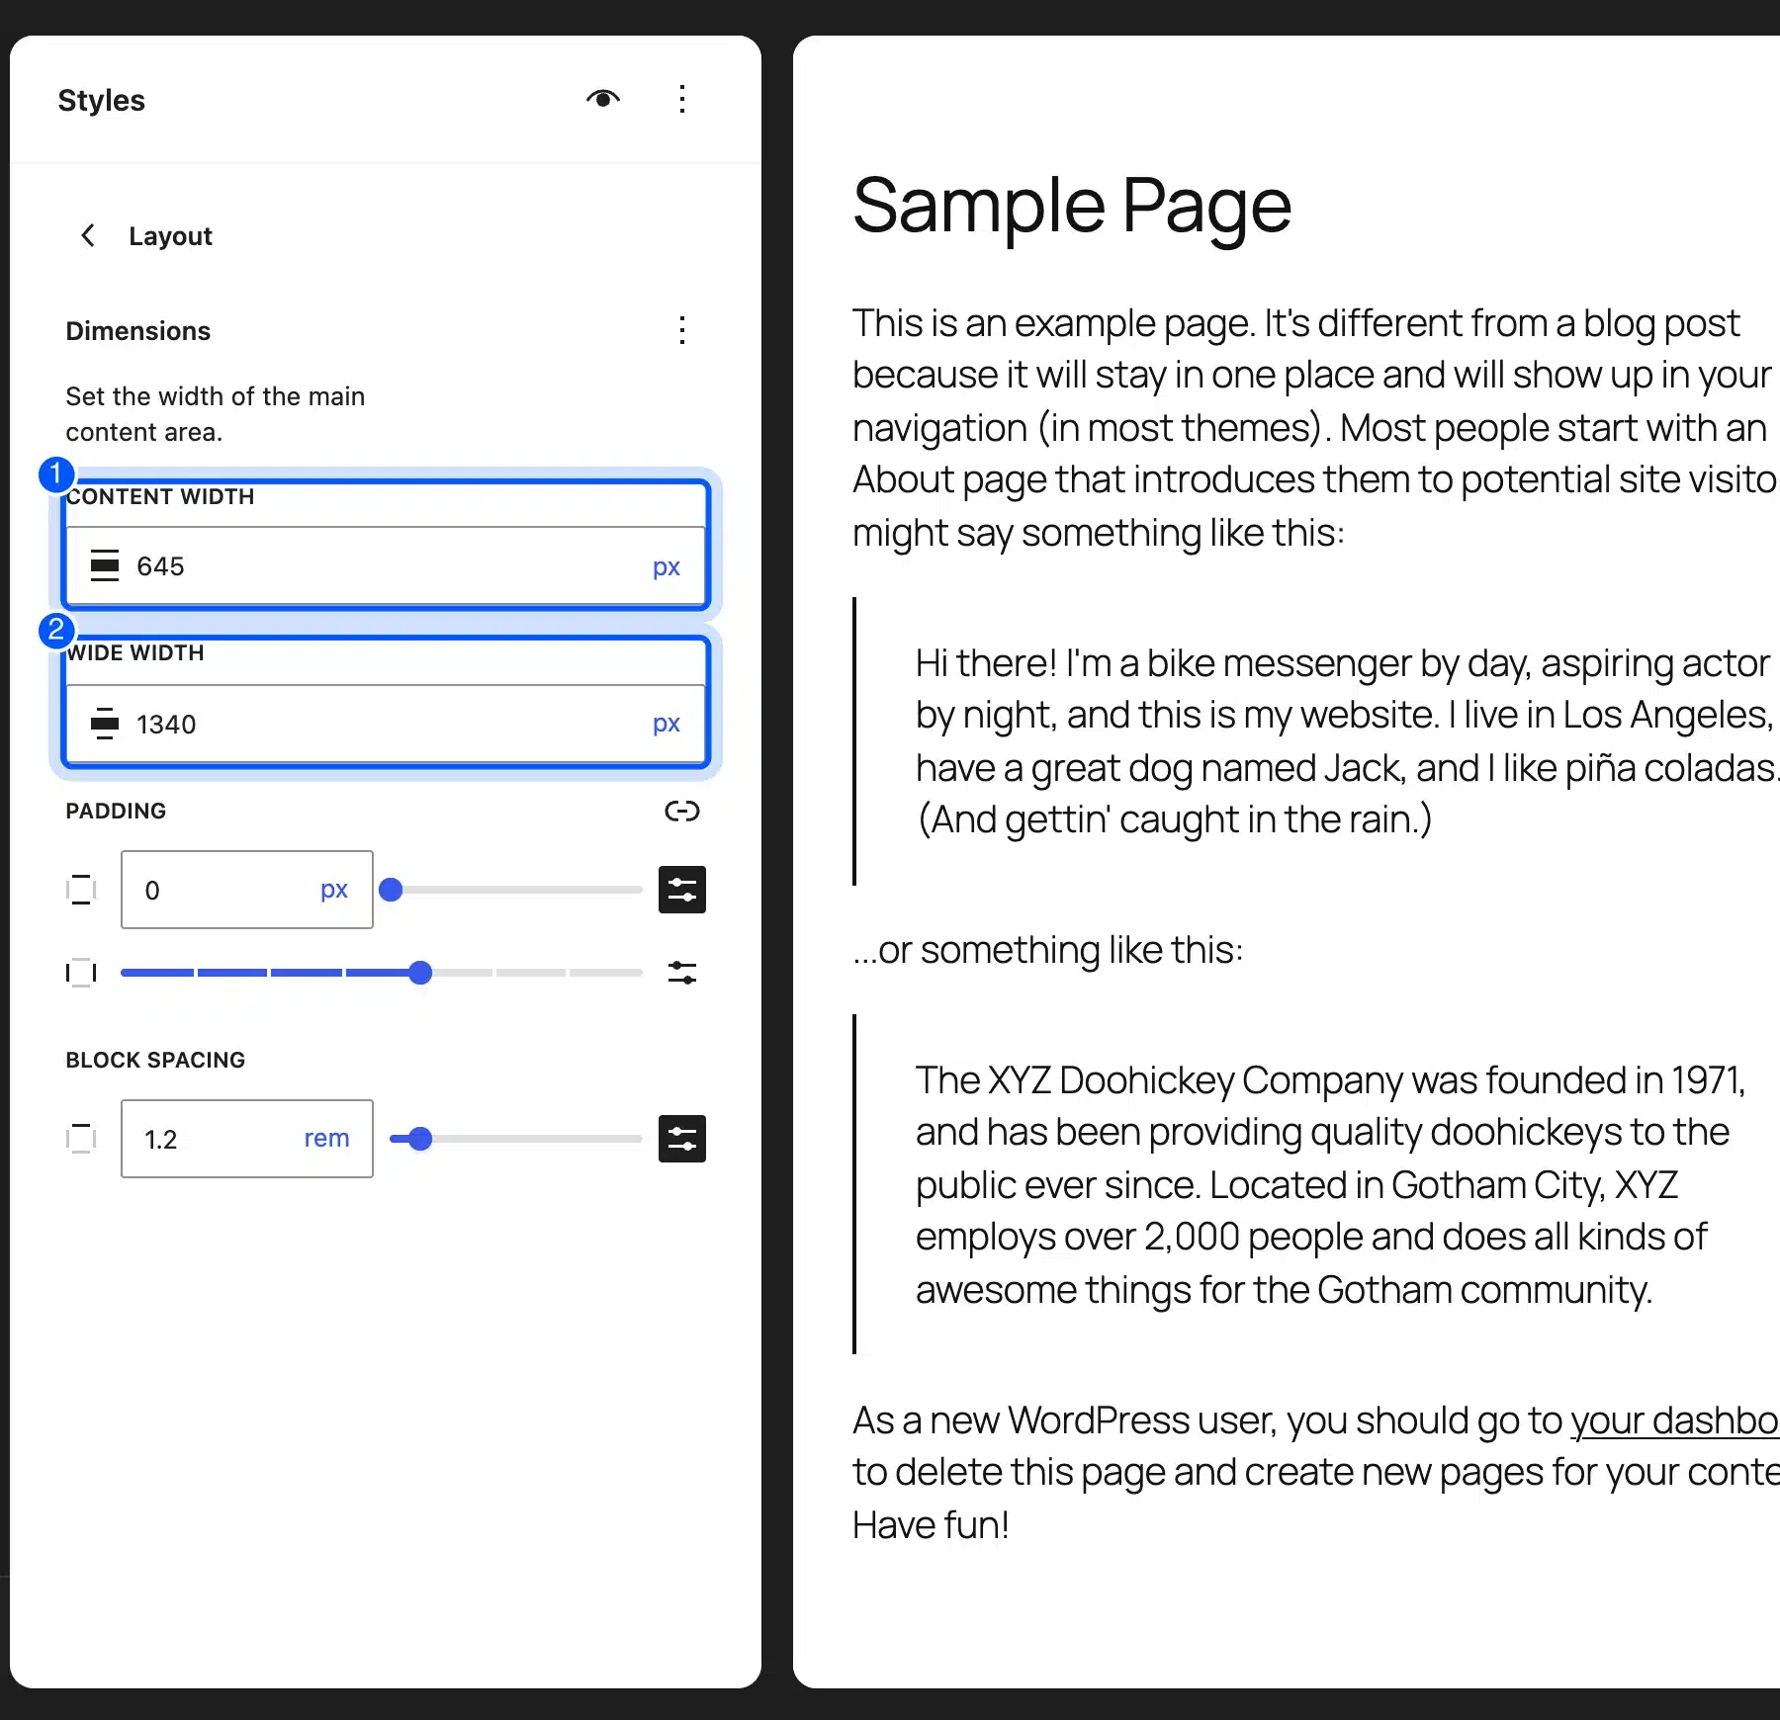Click the XYZ Doohickey Company quote
Screen dimensions: 1780x1720
pyautogui.click(x=1331, y=1184)
